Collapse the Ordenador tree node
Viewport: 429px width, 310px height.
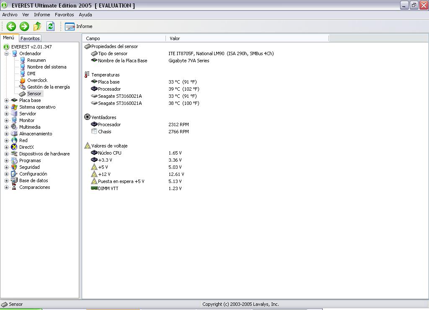point(7,53)
